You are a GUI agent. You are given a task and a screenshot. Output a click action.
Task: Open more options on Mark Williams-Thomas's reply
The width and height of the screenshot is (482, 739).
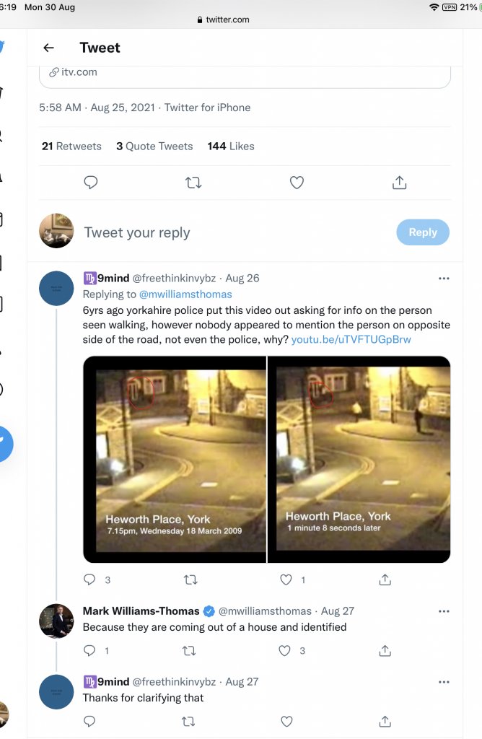[x=444, y=611]
